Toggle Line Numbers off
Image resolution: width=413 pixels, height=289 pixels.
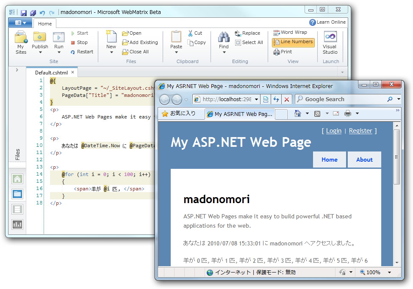pyautogui.click(x=293, y=42)
